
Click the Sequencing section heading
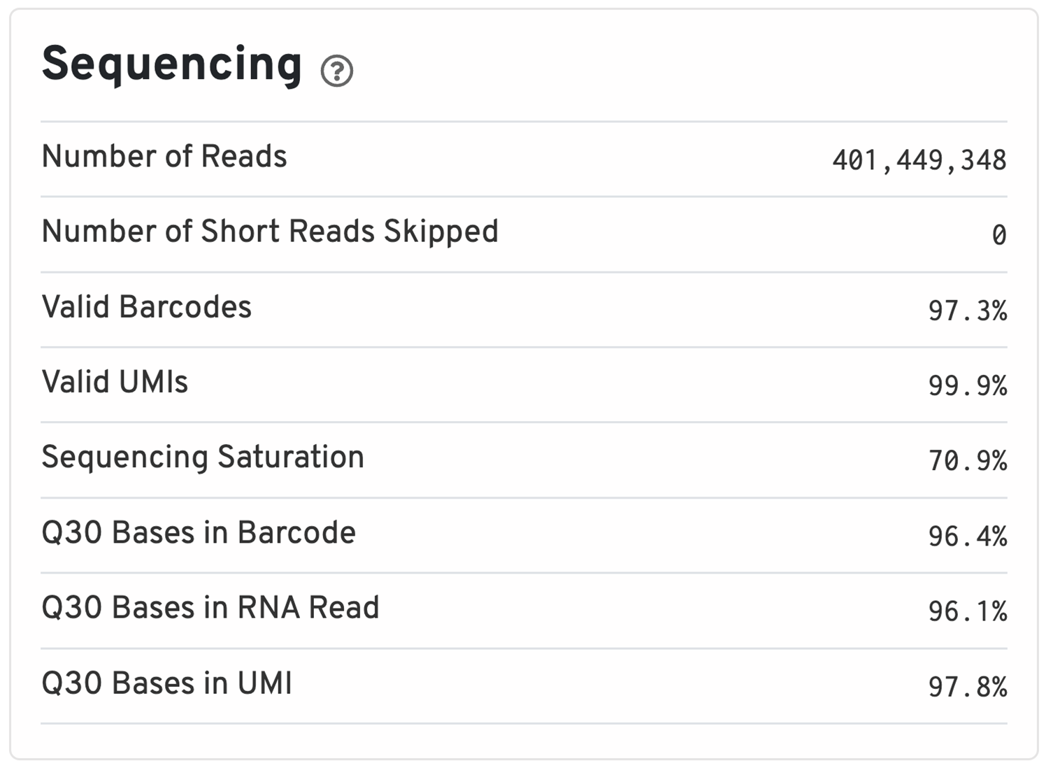[x=171, y=64]
